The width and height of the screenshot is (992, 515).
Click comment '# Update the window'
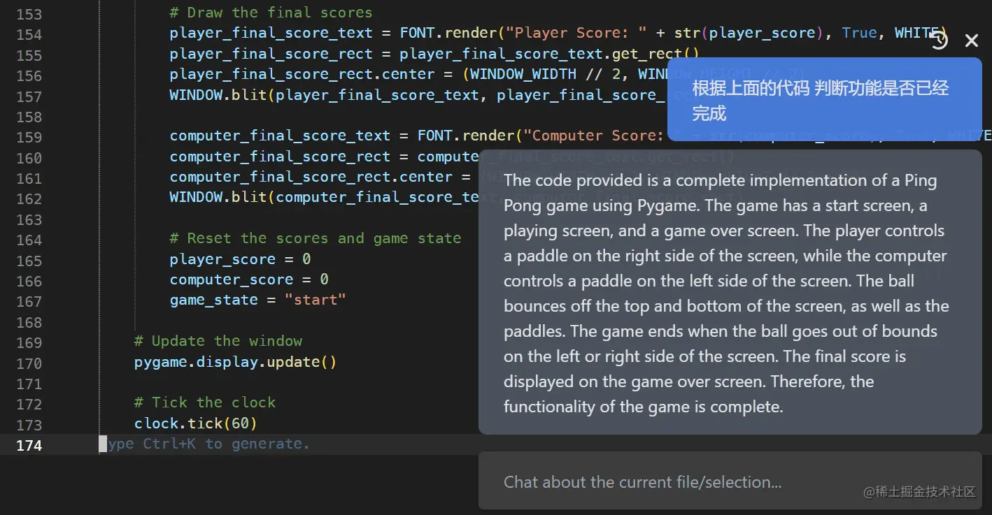pyautogui.click(x=218, y=341)
